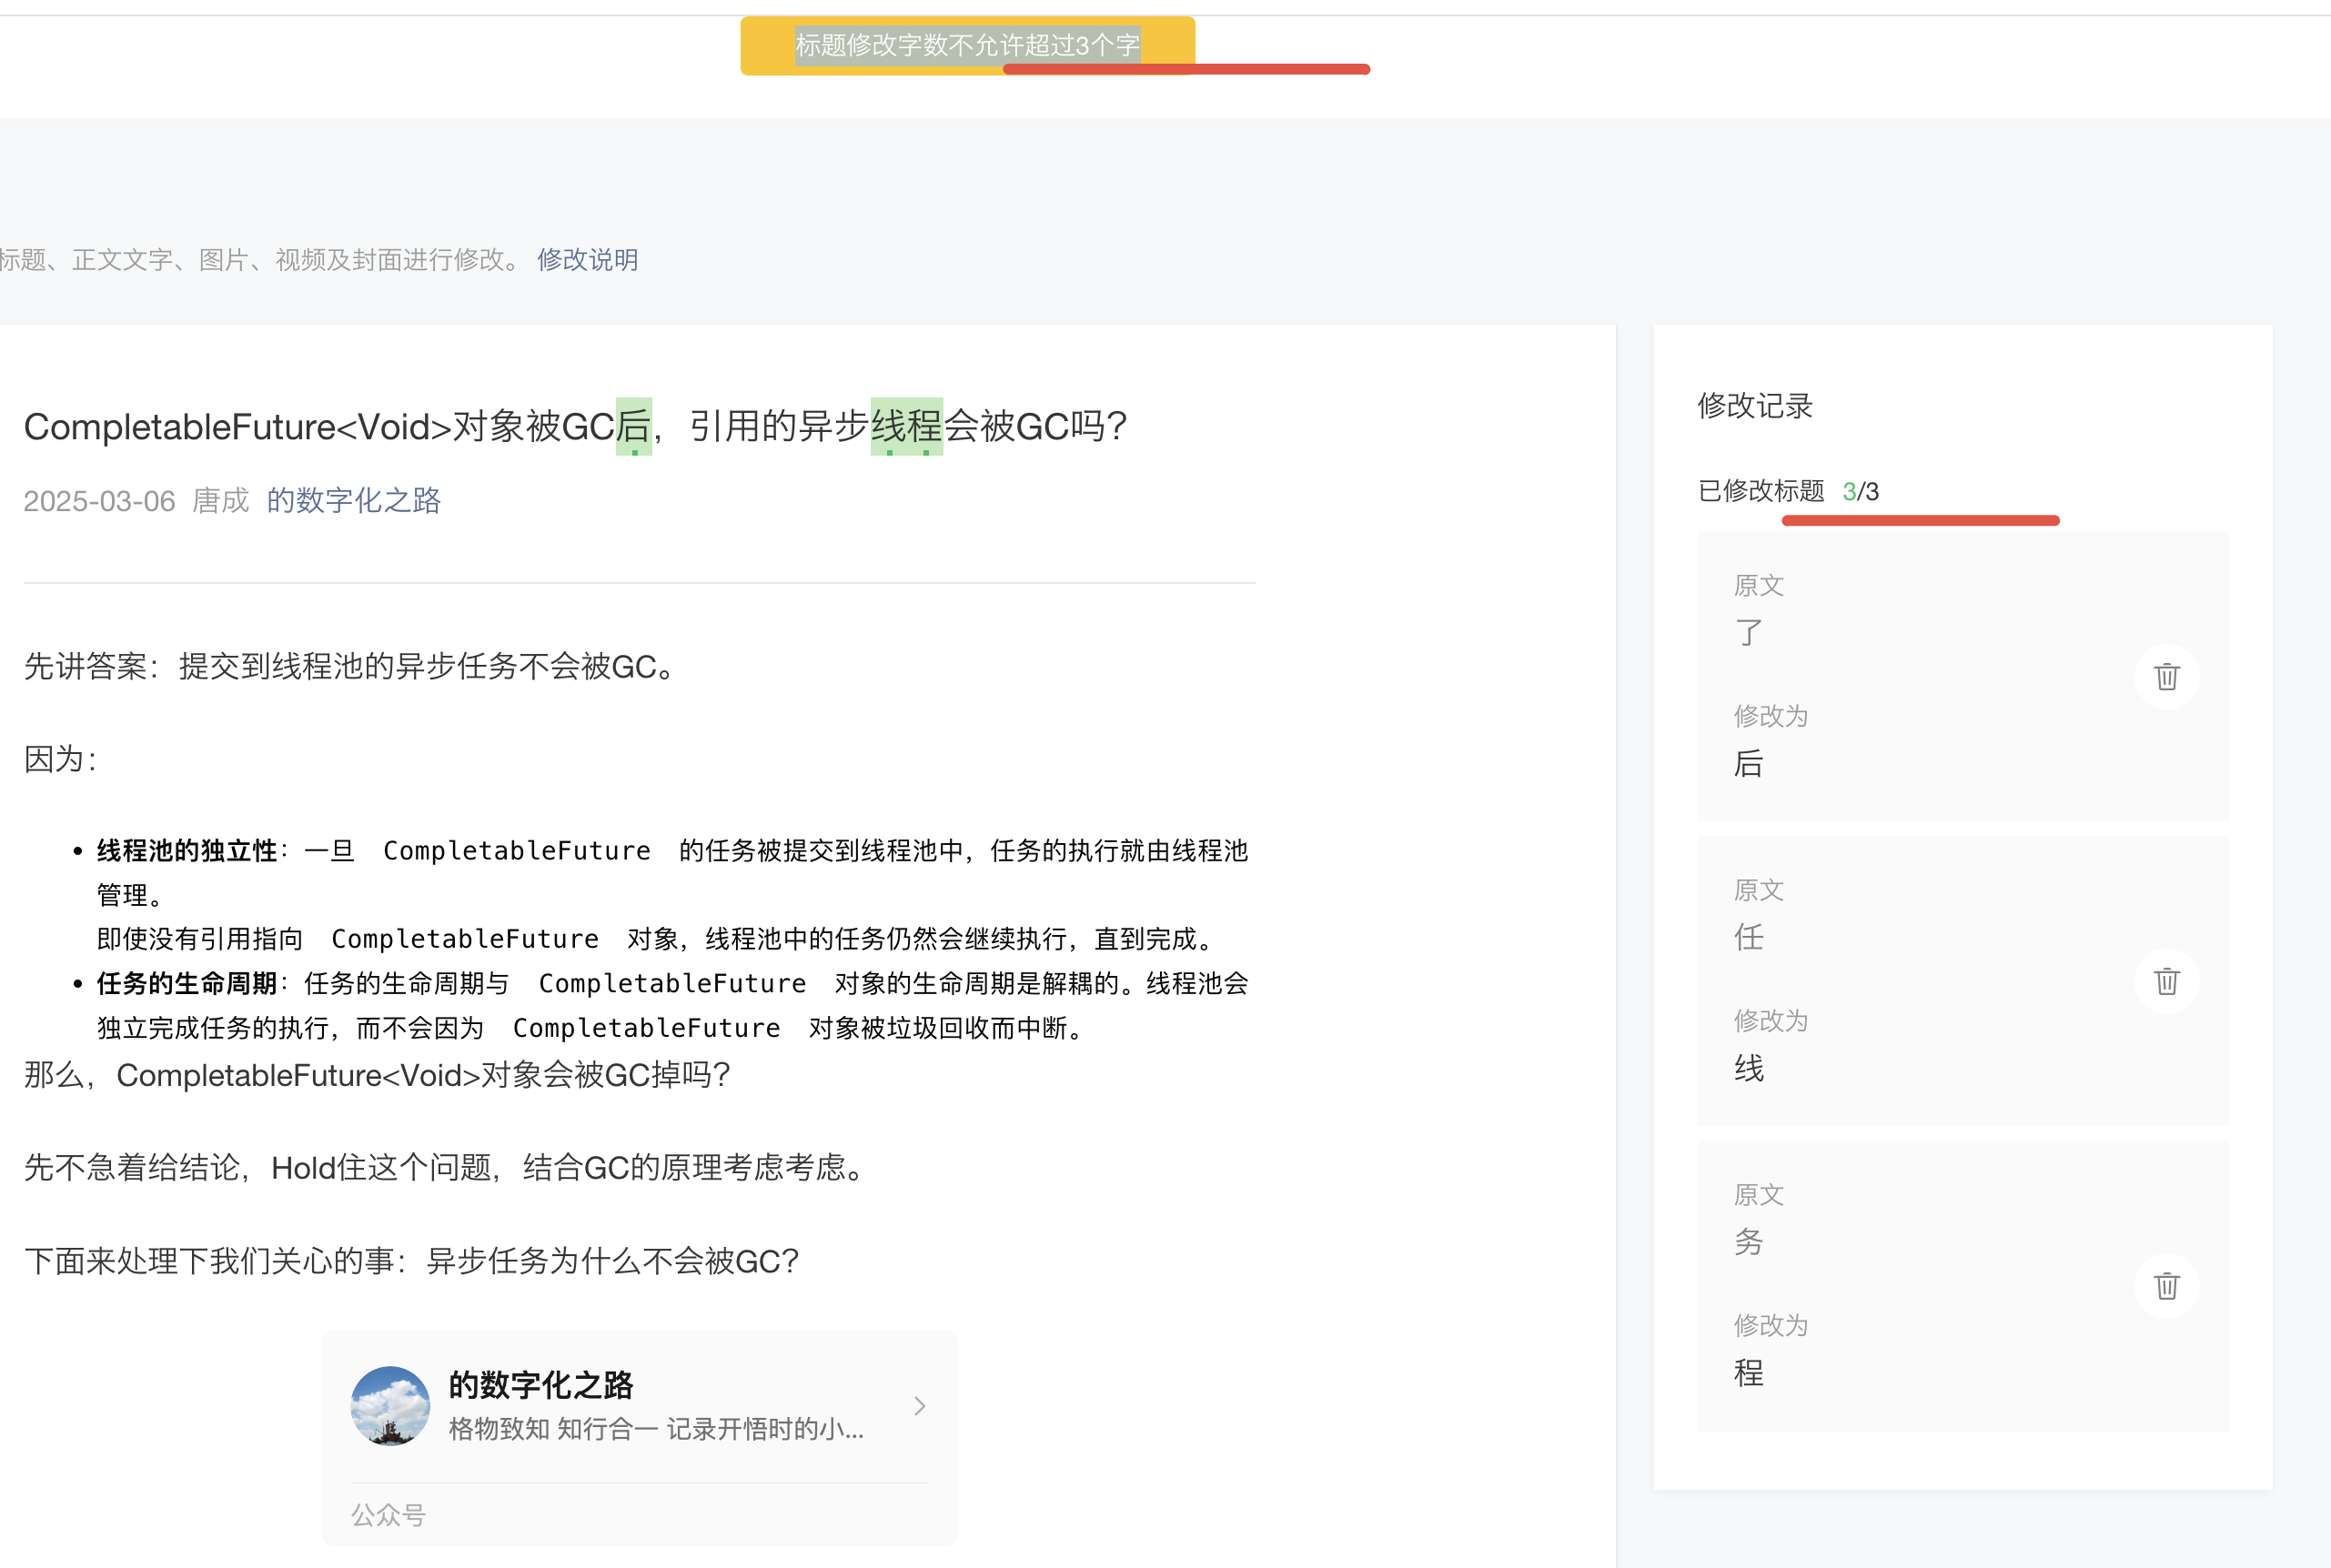Delete the 务→程 modification record

click(x=2166, y=1286)
